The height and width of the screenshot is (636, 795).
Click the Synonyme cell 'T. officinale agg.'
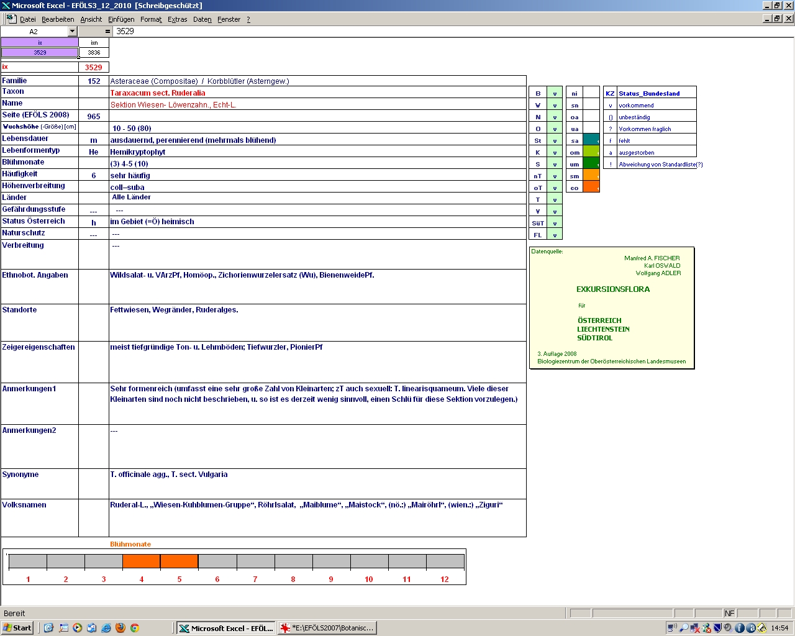coord(317,483)
